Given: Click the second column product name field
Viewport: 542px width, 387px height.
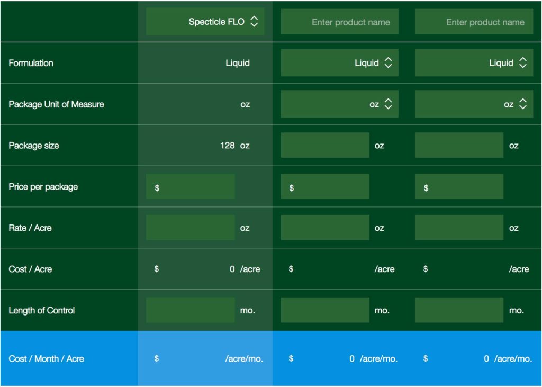Looking at the screenshot, I should pyautogui.click(x=339, y=22).
